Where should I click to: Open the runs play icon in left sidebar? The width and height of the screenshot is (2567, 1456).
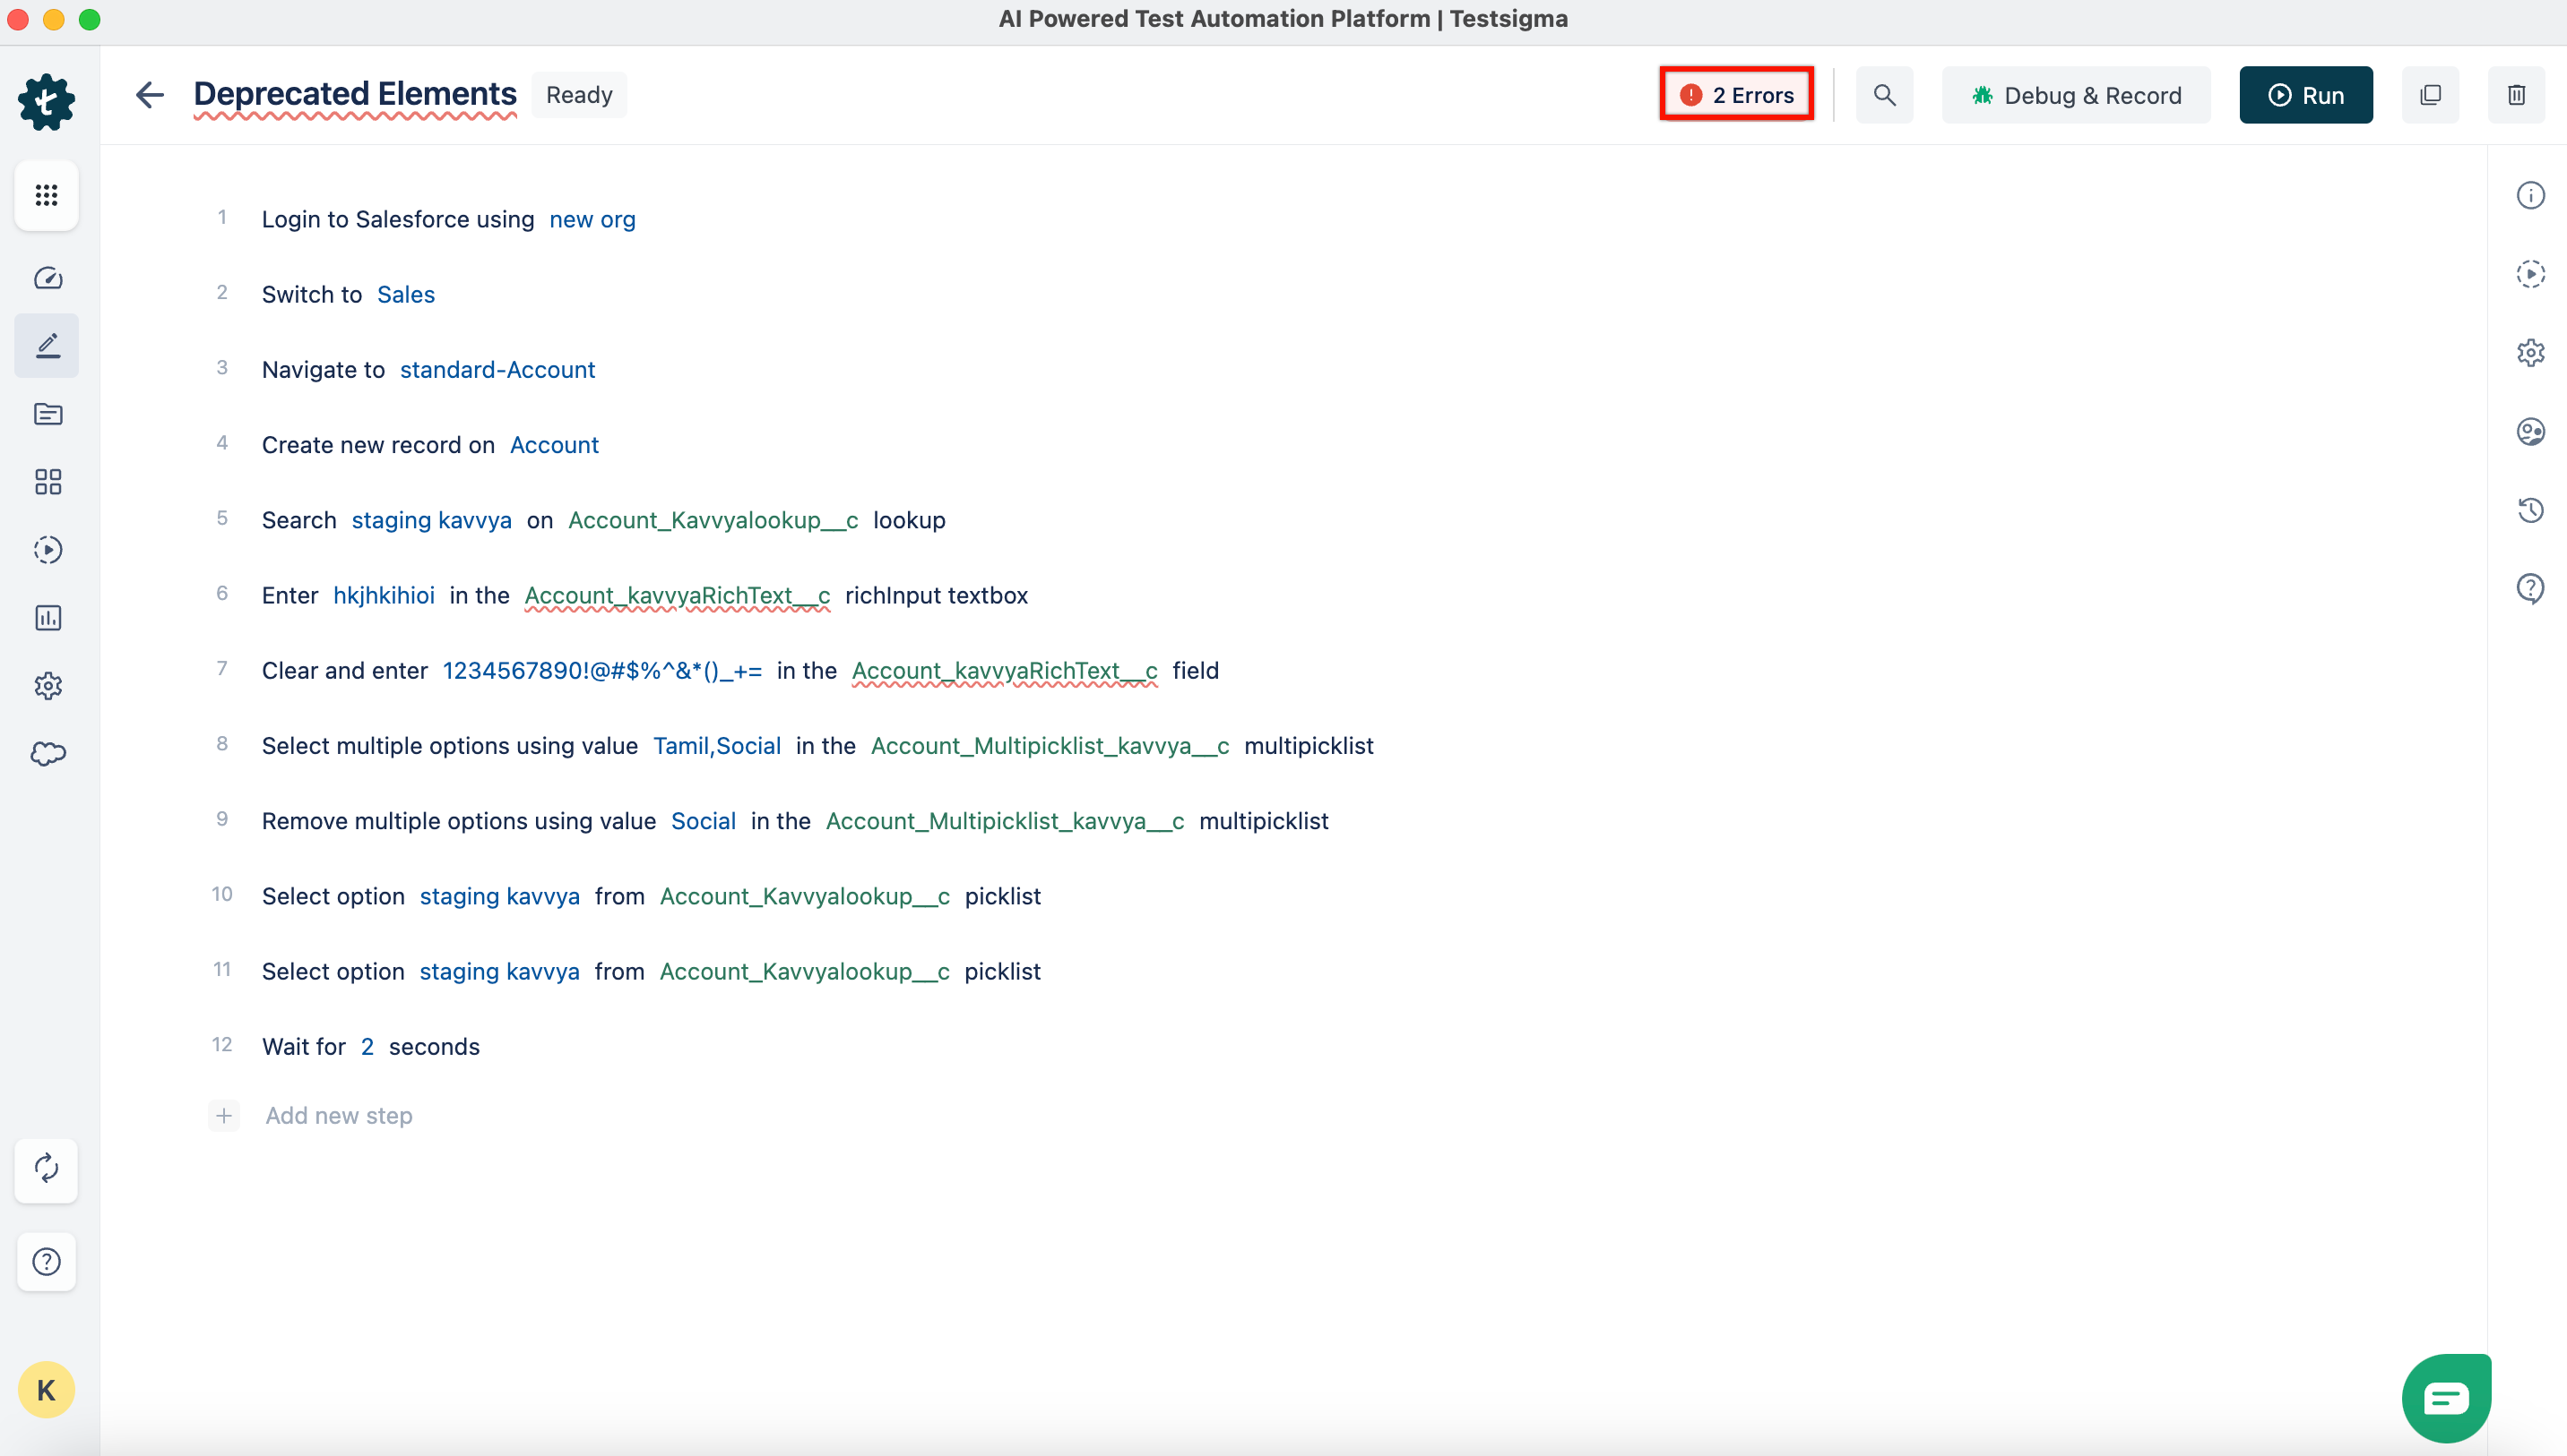[47, 550]
